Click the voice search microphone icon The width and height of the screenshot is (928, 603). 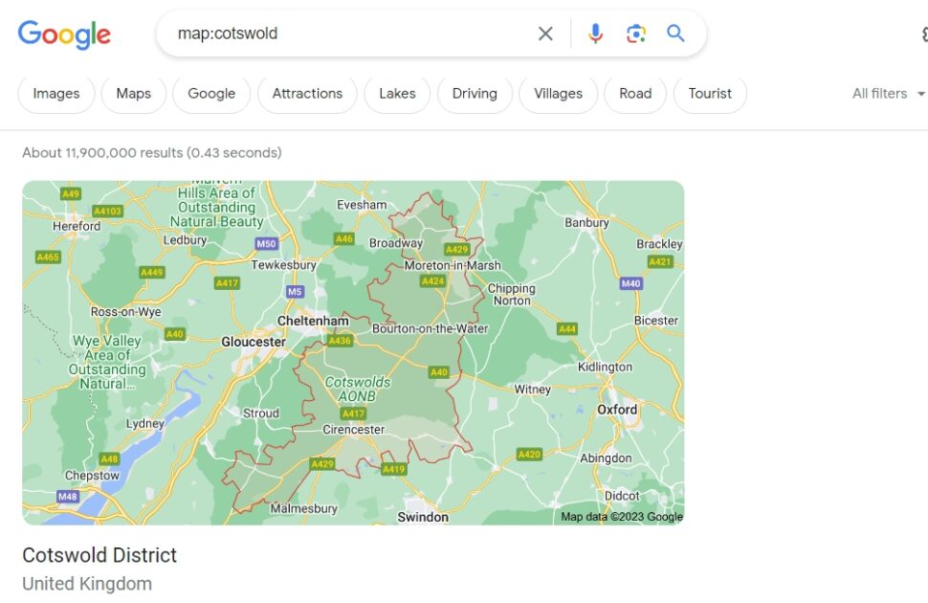click(x=595, y=33)
